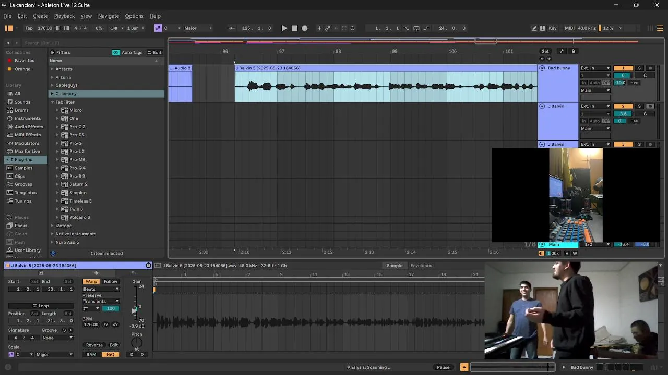Click the Set locator button
The height and width of the screenshot is (375, 668).
(x=545, y=51)
